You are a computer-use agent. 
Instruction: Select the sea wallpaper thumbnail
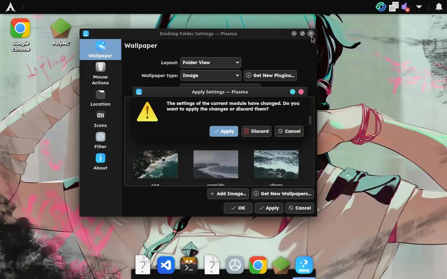[155, 164]
